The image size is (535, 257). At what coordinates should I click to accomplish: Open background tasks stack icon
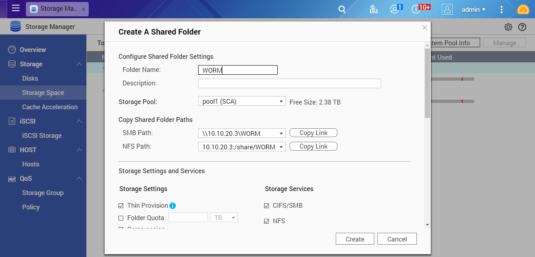[373, 10]
